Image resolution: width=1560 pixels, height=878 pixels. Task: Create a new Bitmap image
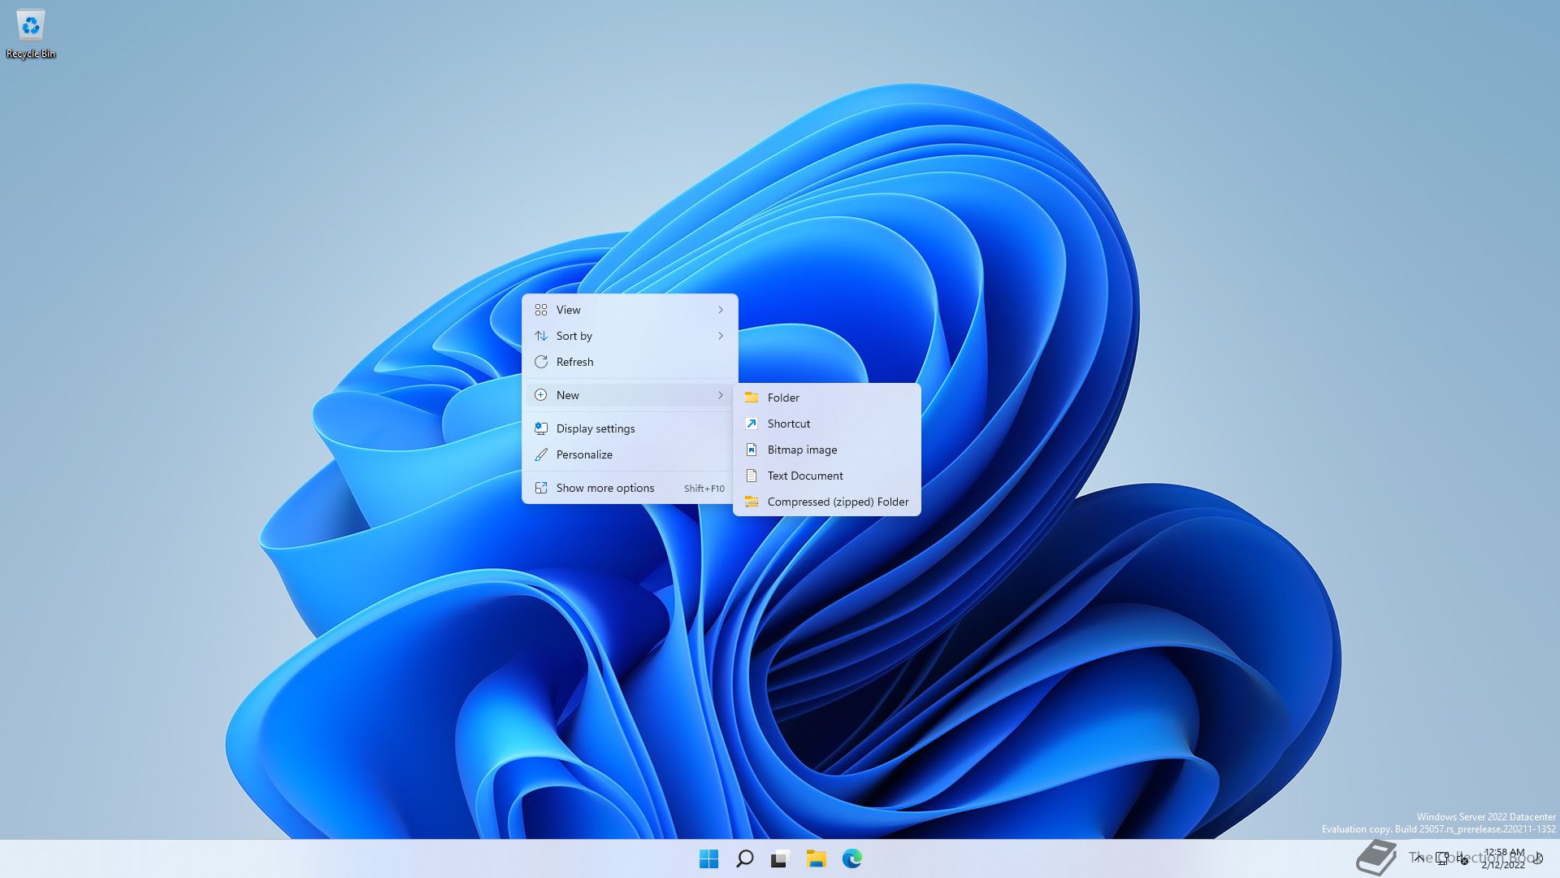(827, 450)
